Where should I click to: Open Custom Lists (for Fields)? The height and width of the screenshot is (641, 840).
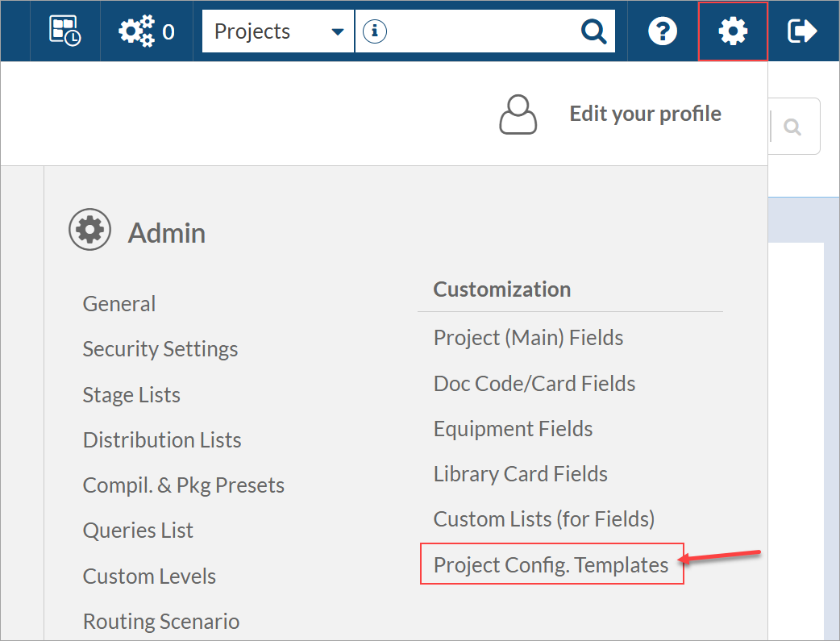click(544, 519)
